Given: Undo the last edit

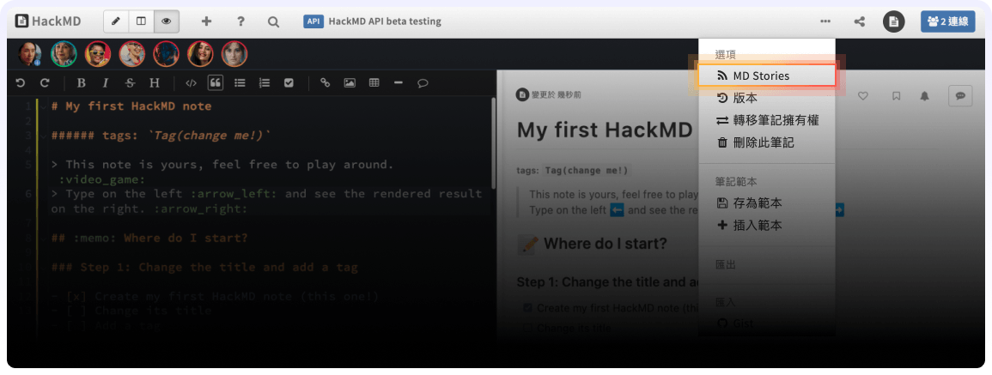Looking at the screenshot, I should pyautogui.click(x=21, y=82).
